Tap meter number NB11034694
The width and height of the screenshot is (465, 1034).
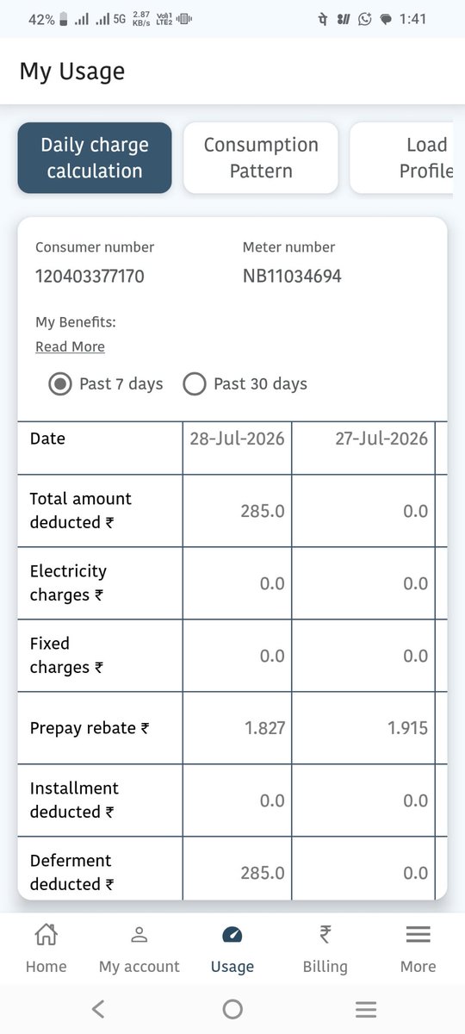(292, 277)
